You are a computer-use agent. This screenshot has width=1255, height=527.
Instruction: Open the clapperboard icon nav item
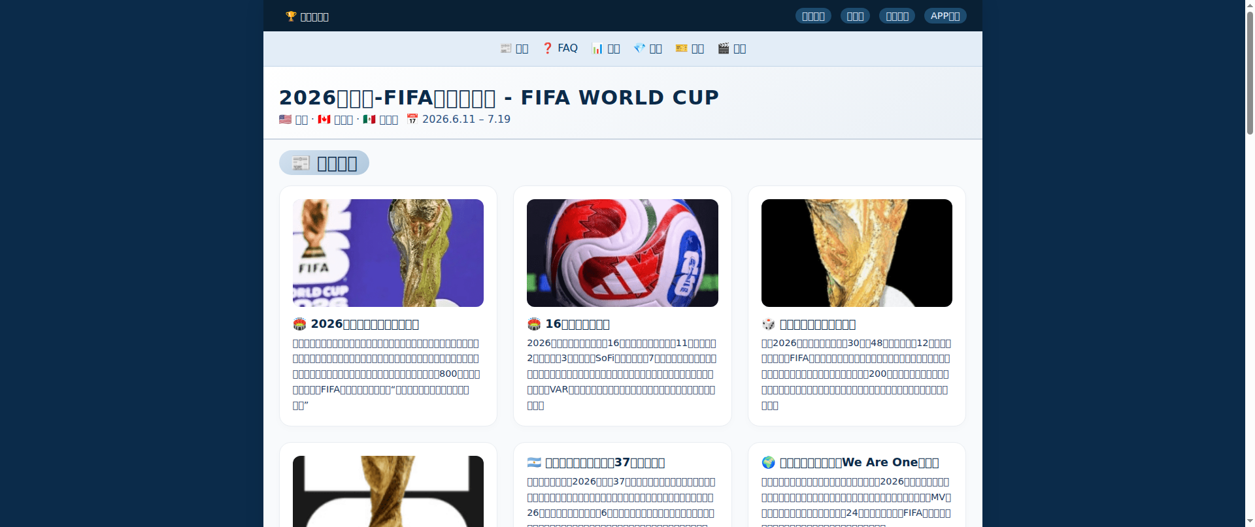pyautogui.click(x=731, y=48)
